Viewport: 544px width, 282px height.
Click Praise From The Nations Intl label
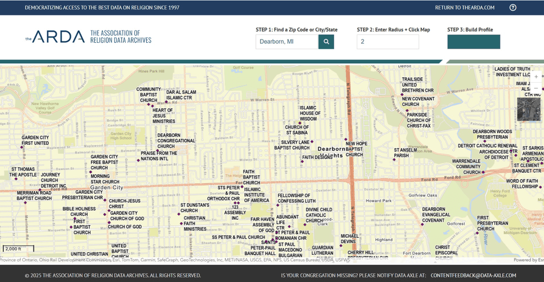pos(159,156)
